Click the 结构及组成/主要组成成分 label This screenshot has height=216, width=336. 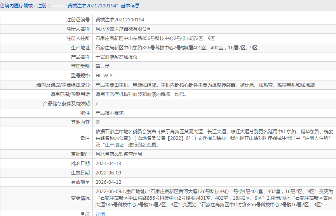click(x=63, y=85)
